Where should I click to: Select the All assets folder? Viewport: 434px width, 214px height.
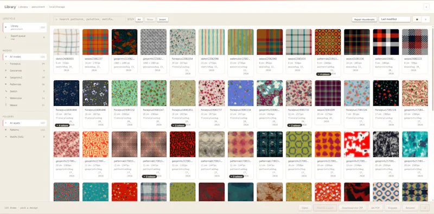[x=24, y=123]
